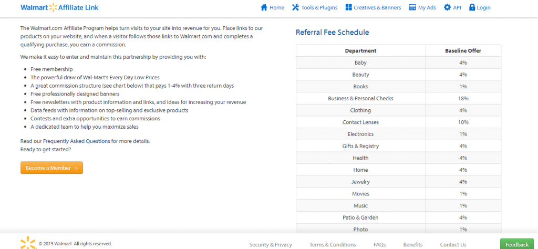This screenshot has height=249, width=538.
Task: Click the Data feeds bullet text
Action: [109, 110]
